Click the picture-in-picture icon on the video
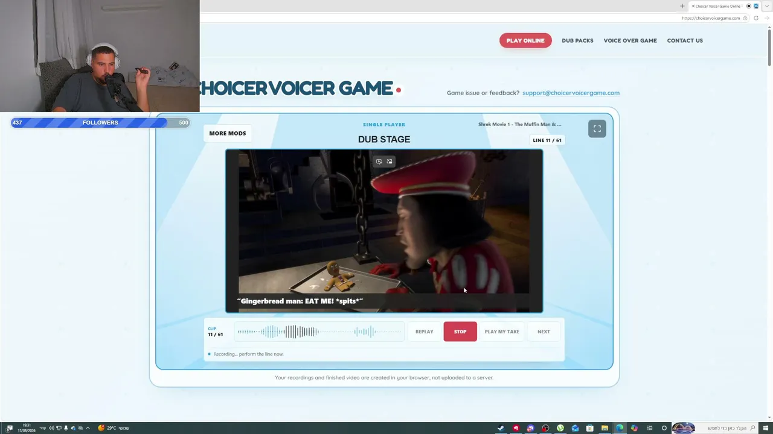The image size is (773, 434). (390, 162)
